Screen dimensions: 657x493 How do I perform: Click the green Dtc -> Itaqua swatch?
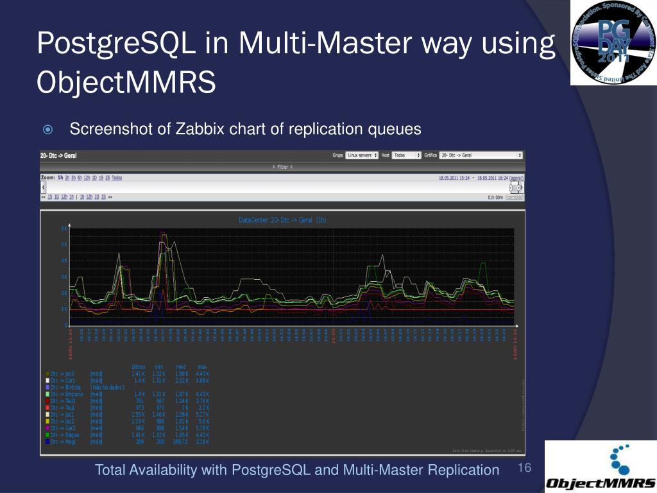pos(47,435)
